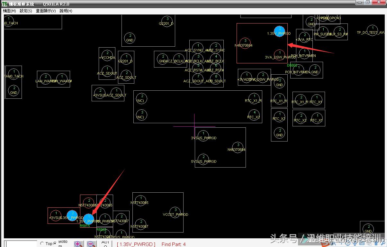
Task: Click the magnifier zoom-in icon
Action: pos(78,244)
